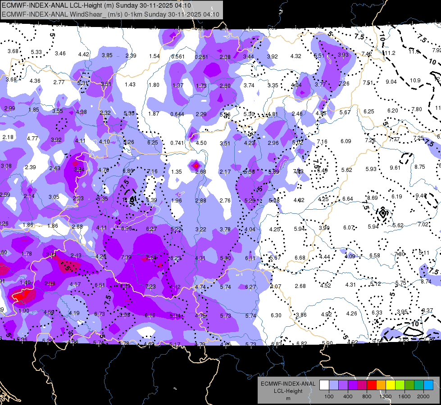Click the WindShear 0-1km title line
Image resolution: width=441 pixels, height=405 pixels.
pyautogui.click(x=110, y=14)
